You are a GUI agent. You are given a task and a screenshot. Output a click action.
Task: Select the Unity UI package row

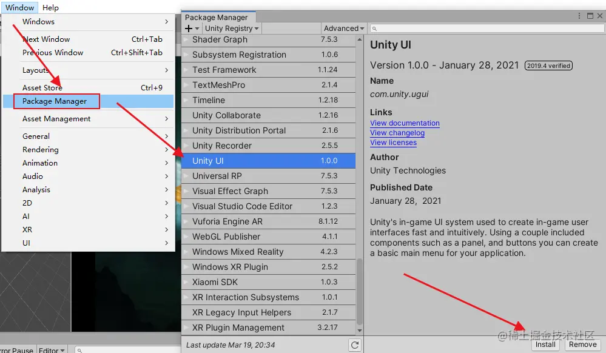point(269,161)
